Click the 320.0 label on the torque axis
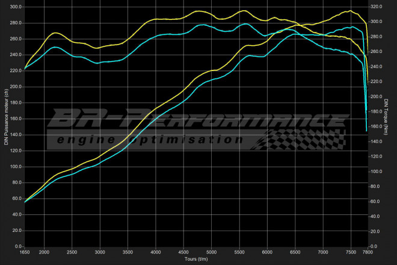This screenshot has width=397, height=265. point(377,7)
